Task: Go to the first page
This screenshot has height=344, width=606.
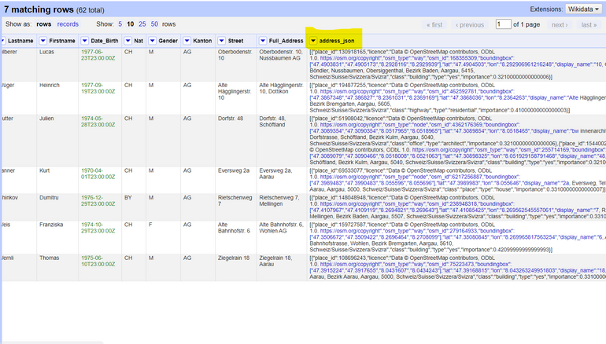Action: pyautogui.click(x=434, y=24)
